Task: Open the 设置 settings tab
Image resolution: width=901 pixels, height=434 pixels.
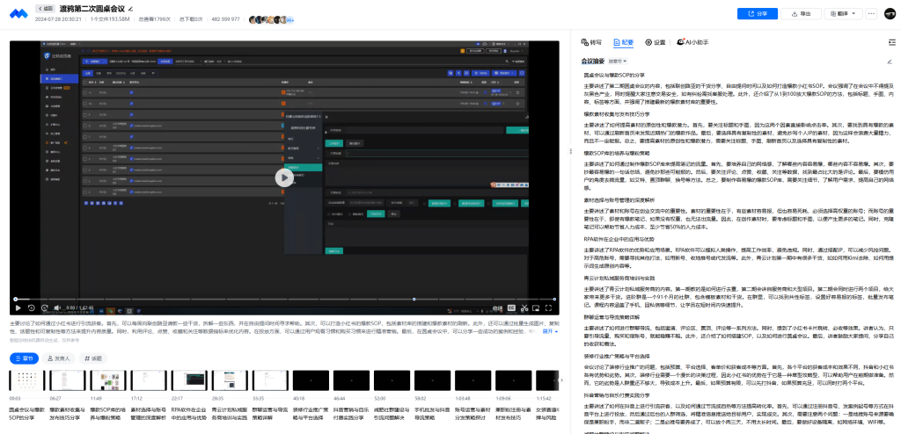Action: click(x=655, y=42)
